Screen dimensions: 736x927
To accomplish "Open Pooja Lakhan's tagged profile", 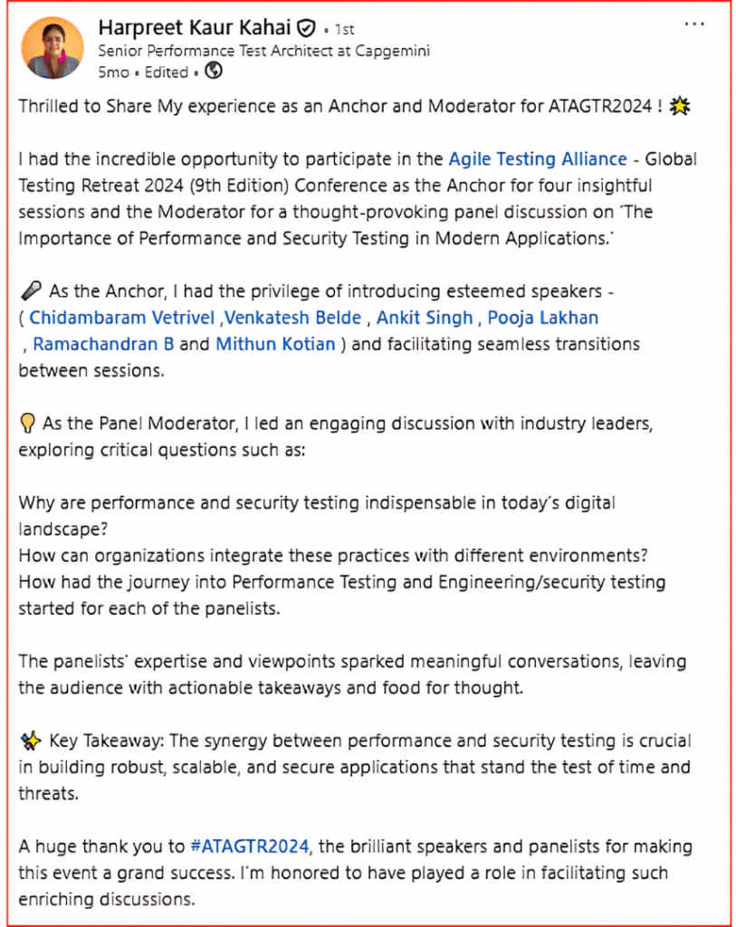I will pos(543,318).
